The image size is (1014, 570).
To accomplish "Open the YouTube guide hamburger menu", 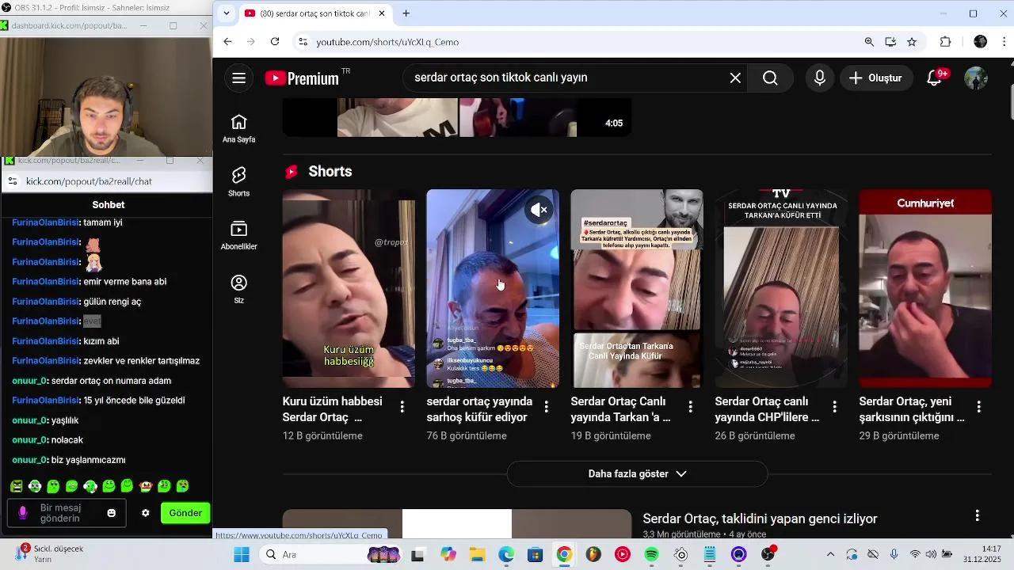I will (x=238, y=78).
